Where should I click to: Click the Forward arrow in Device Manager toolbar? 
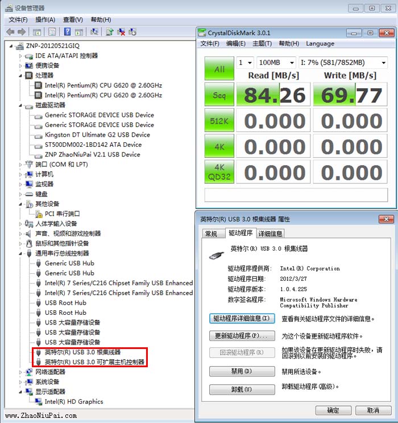tap(22, 32)
